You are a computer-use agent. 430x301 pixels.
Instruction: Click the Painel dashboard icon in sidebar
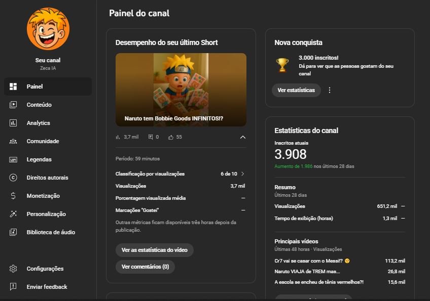13,87
